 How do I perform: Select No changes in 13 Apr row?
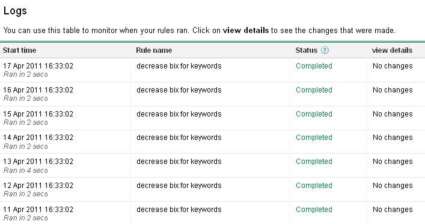[393, 162]
